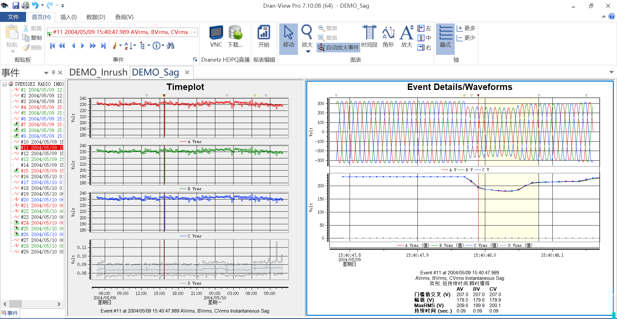Select event #15 in the event tree
This screenshot has height=319, width=617.
(42, 171)
